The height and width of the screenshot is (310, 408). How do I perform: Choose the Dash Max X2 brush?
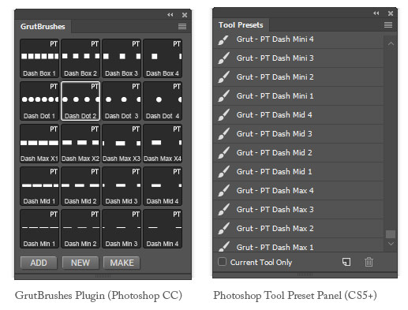[x=80, y=144]
